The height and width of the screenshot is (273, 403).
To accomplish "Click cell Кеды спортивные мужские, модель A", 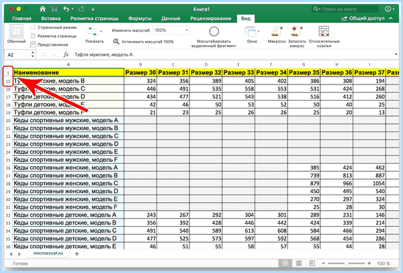I will [x=68, y=120].
